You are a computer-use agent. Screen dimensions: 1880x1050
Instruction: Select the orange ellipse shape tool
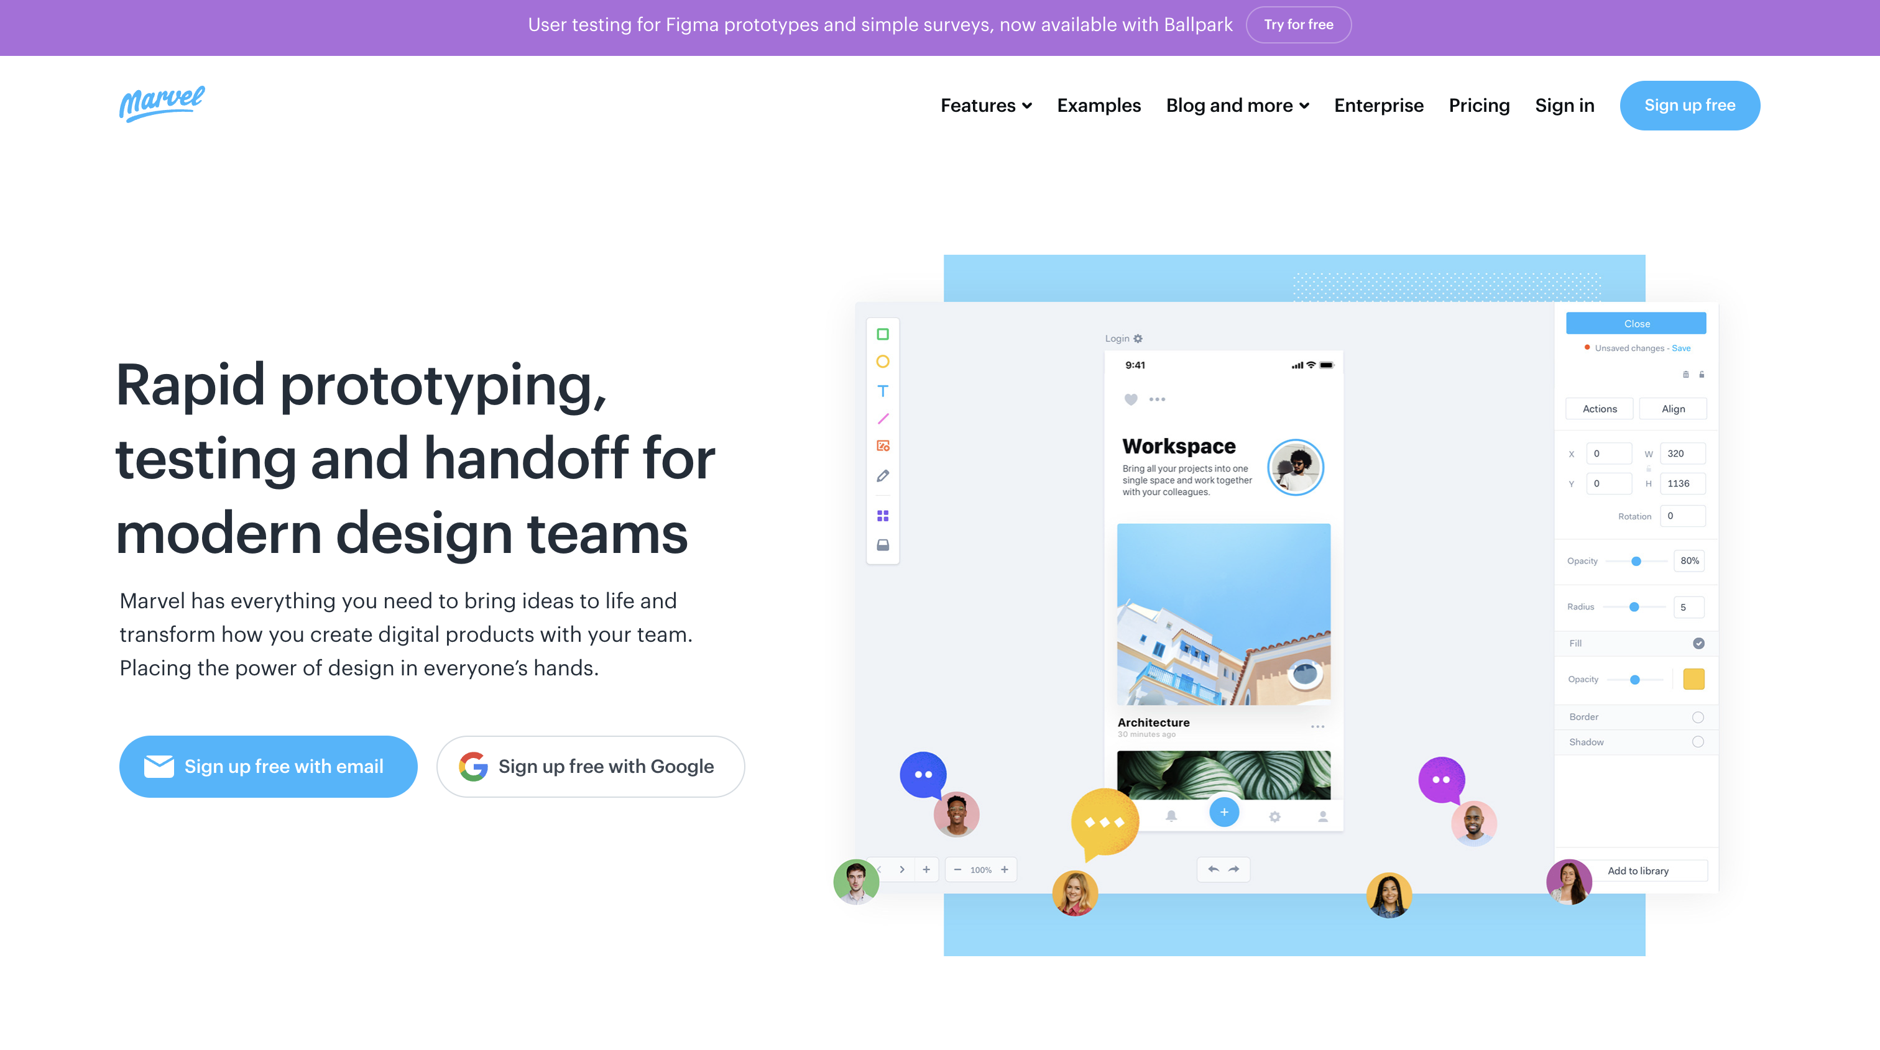point(882,362)
